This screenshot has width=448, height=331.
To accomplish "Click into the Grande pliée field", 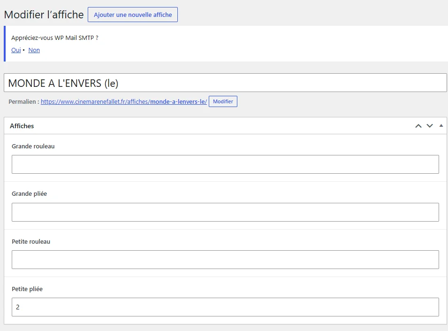I will tap(225, 212).
